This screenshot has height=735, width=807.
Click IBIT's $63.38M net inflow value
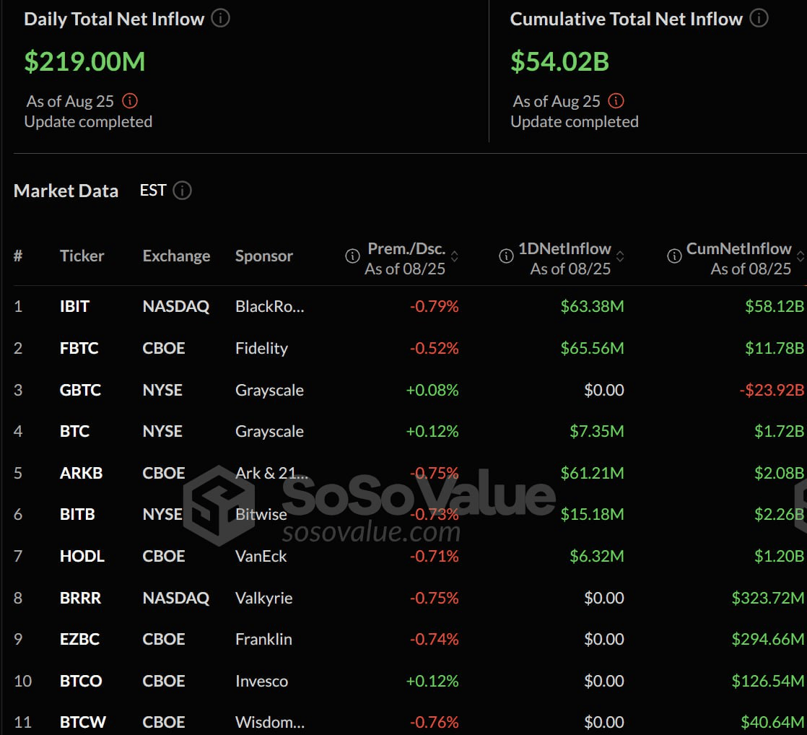(593, 307)
